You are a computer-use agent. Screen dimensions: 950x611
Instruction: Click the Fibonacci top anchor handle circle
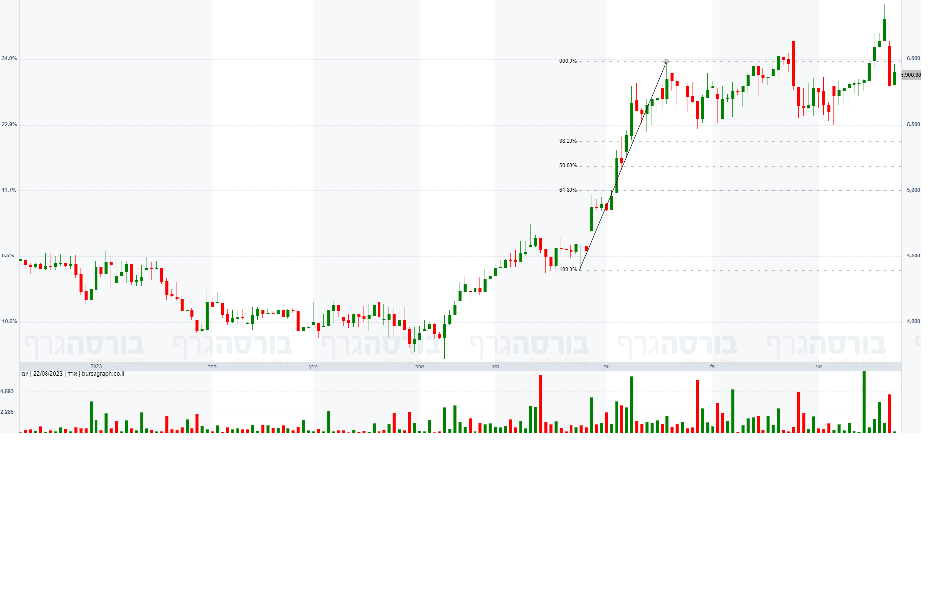pos(666,62)
